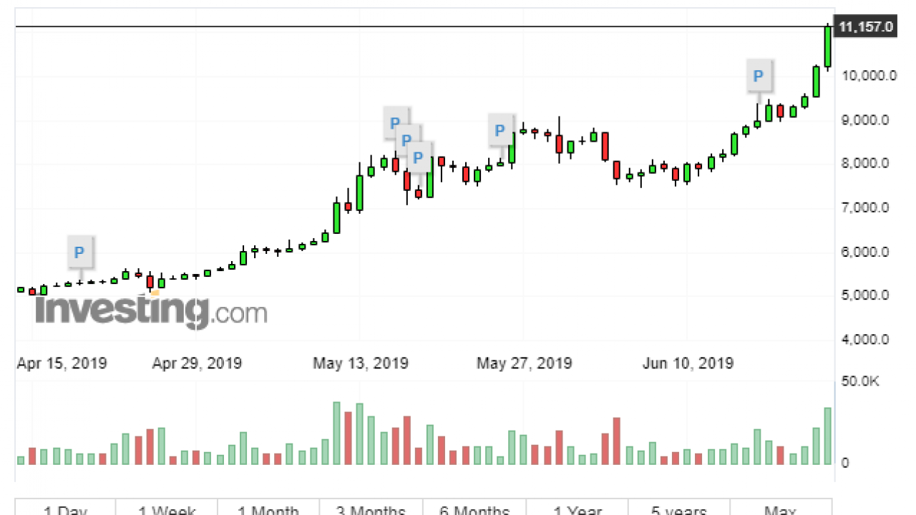Switch chart to 6 Months
The width and height of the screenshot is (916, 515).
[474, 509]
